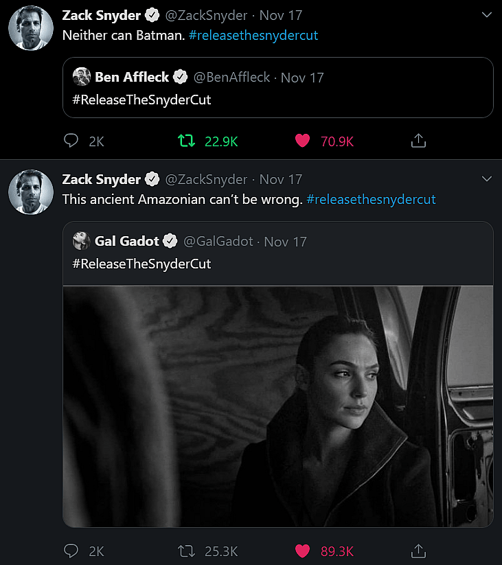Open Zack Snyder avatar on second tweet
The height and width of the screenshot is (565, 502).
[31, 192]
